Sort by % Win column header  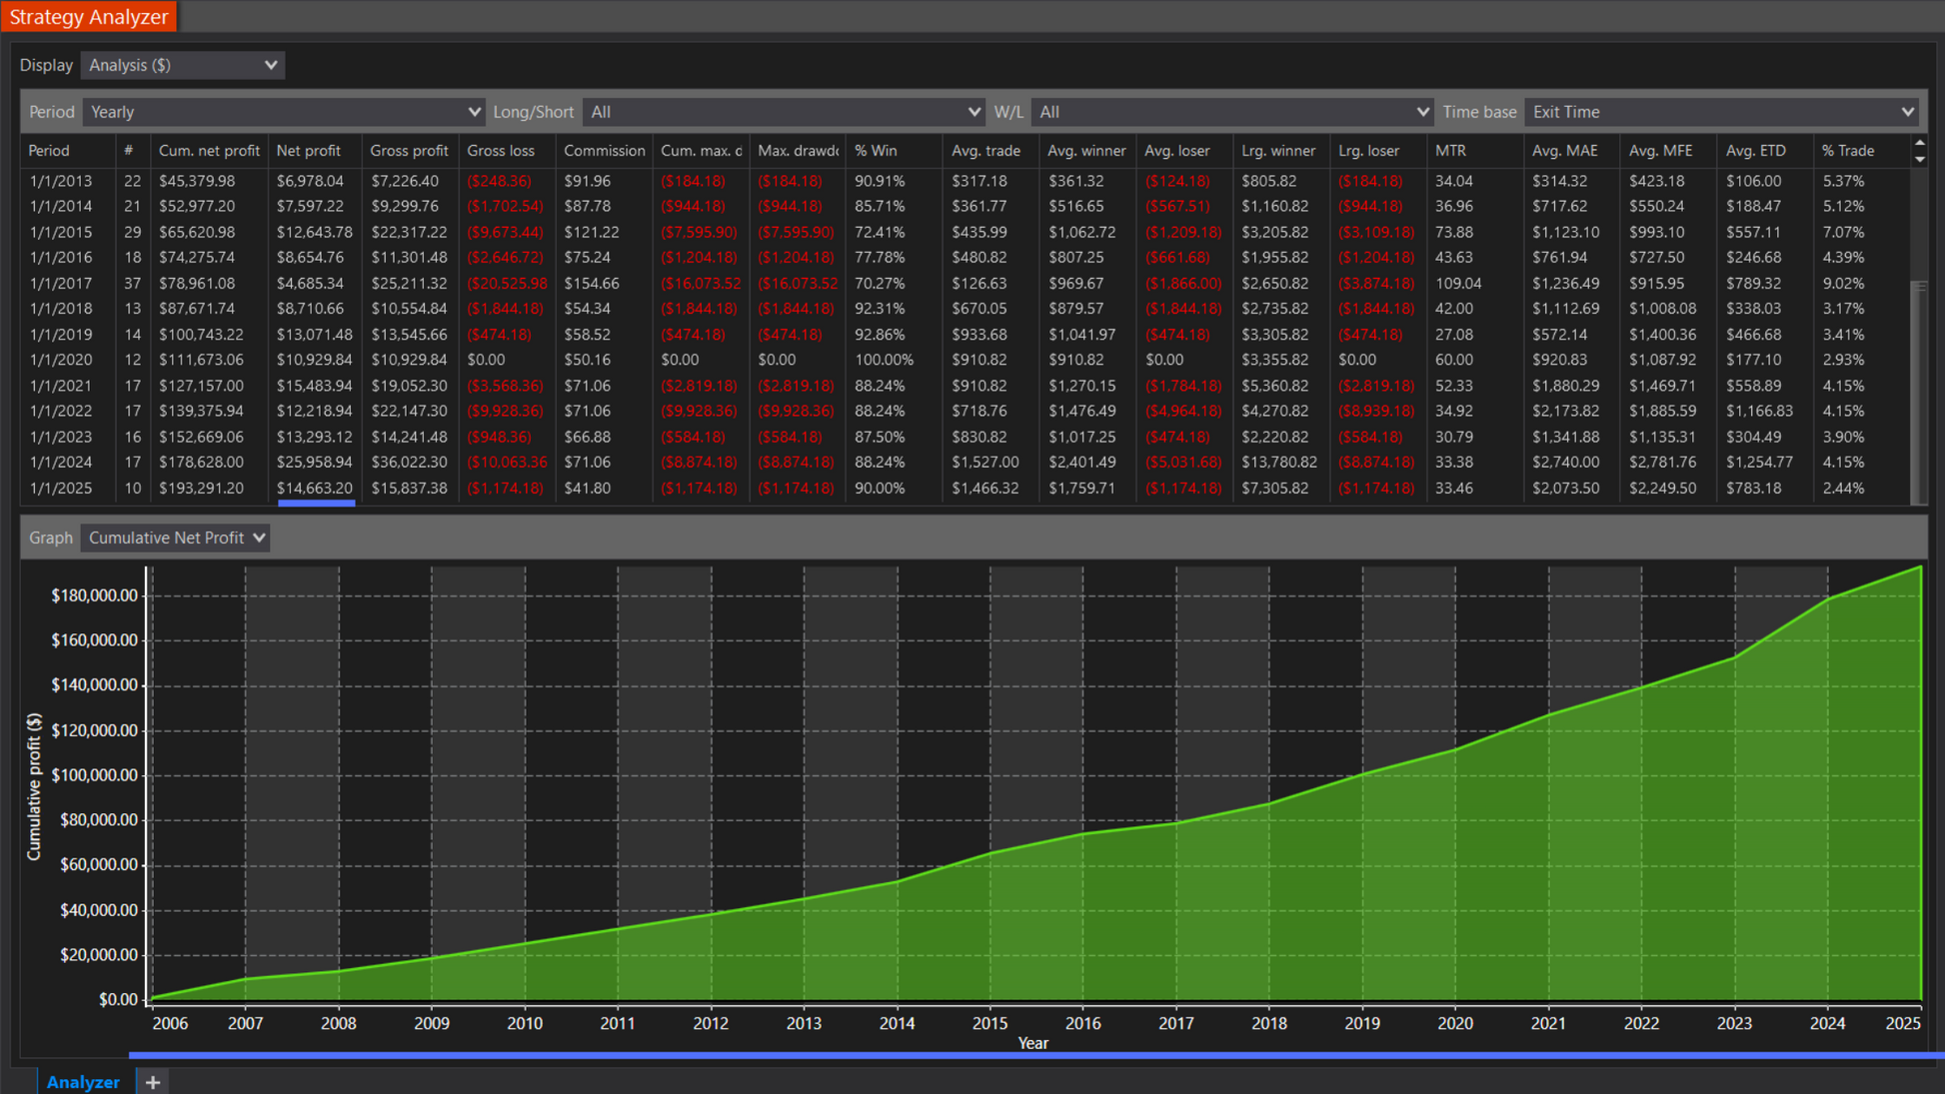coord(876,151)
